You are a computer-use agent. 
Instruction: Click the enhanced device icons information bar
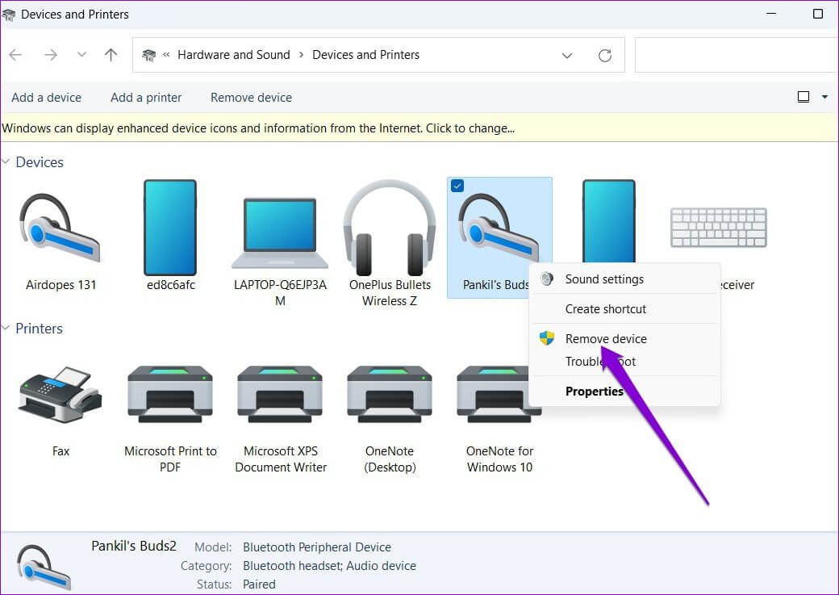pyautogui.click(x=419, y=128)
